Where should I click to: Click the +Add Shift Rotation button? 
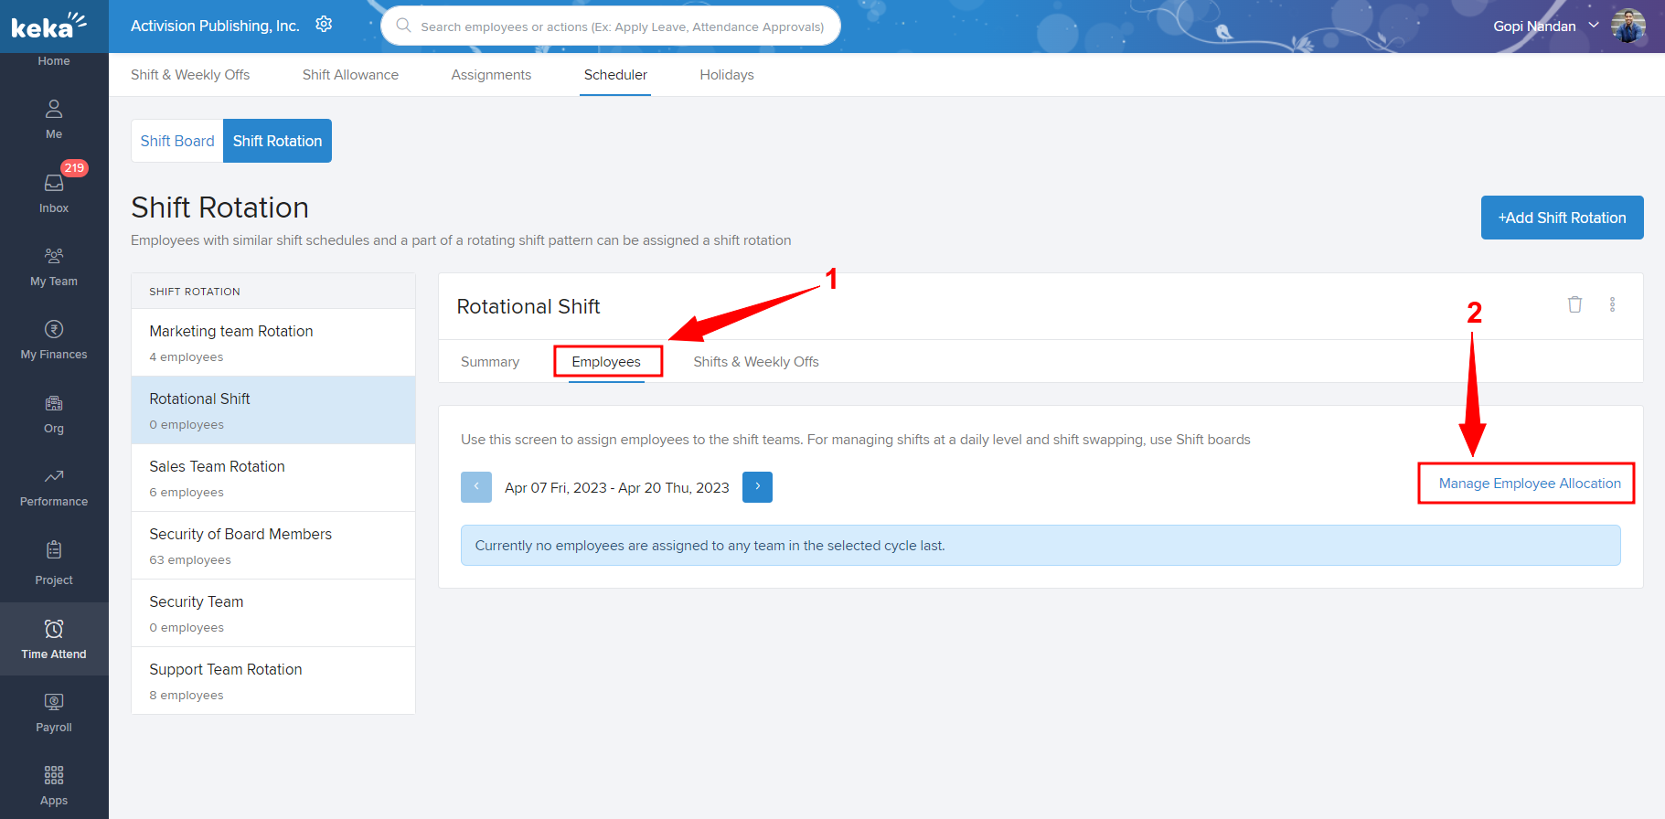[x=1561, y=218]
